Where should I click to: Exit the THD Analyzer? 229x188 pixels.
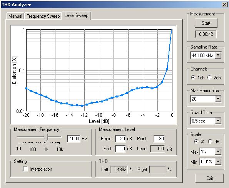pyautogui.click(x=209, y=178)
